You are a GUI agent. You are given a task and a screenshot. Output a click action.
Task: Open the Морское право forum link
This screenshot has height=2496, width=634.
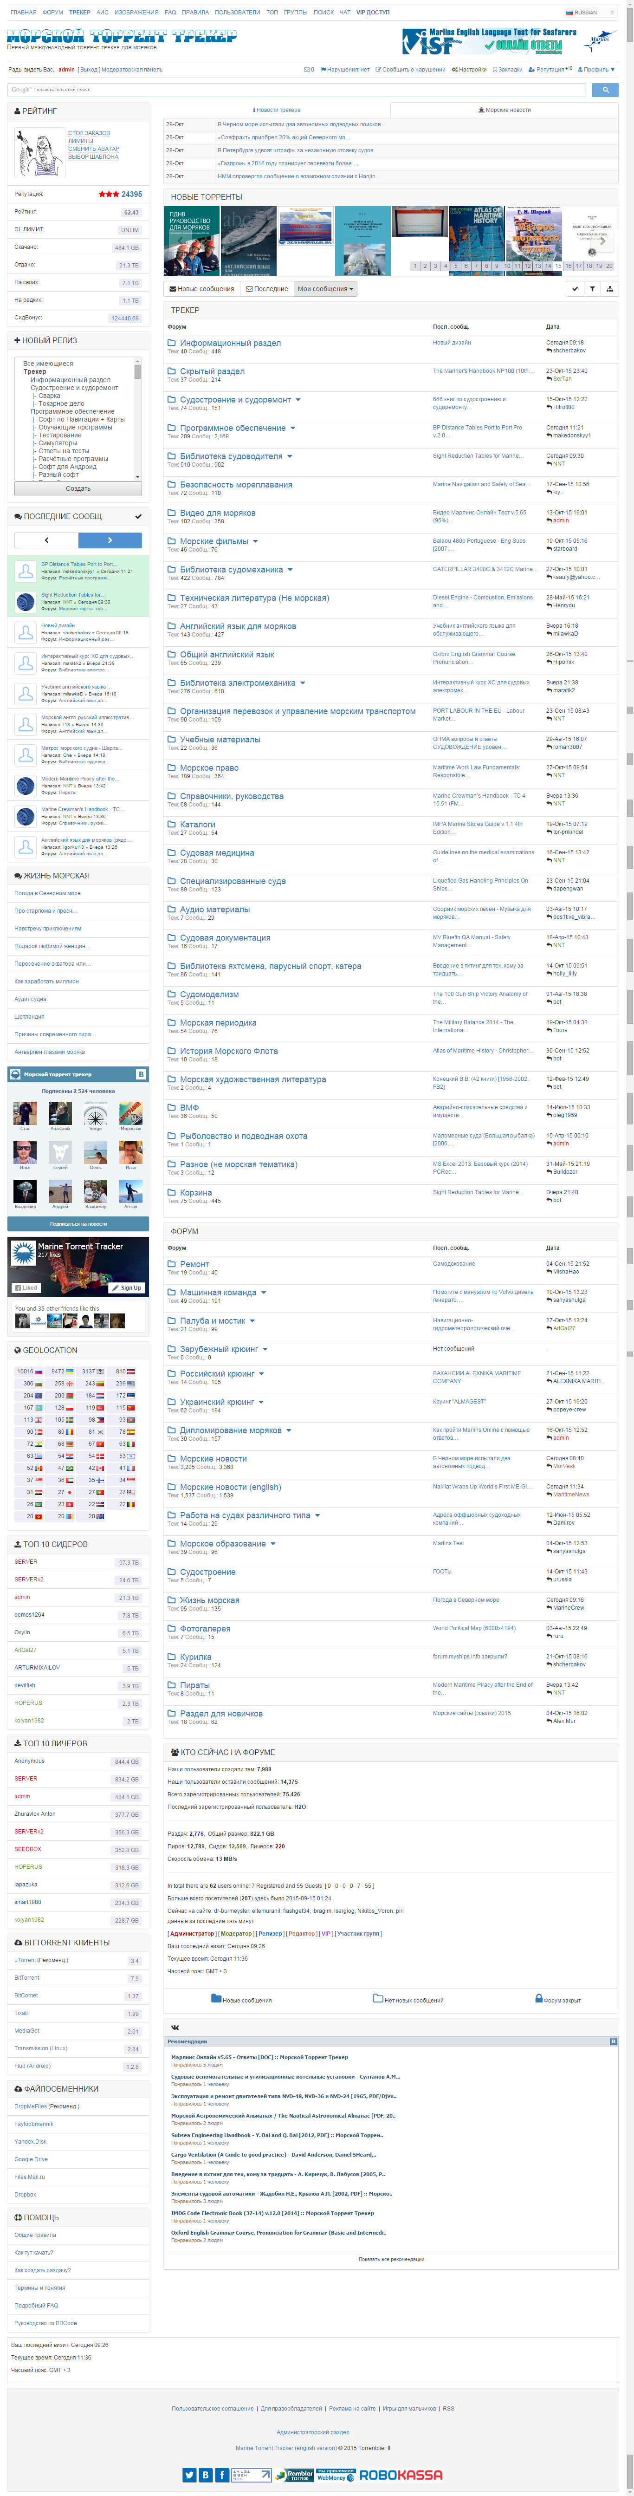coord(209,767)
